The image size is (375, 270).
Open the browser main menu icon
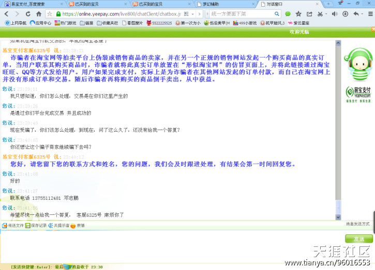click(370, 14)
